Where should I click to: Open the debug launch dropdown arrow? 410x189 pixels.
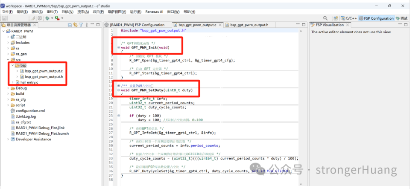point(52,18)
